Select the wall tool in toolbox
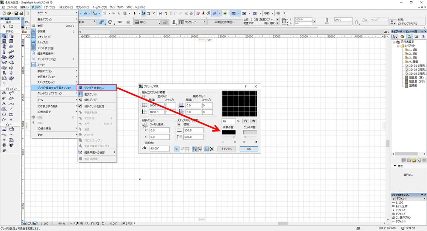Viewport: 427px width, 231px height. [4, 36]
